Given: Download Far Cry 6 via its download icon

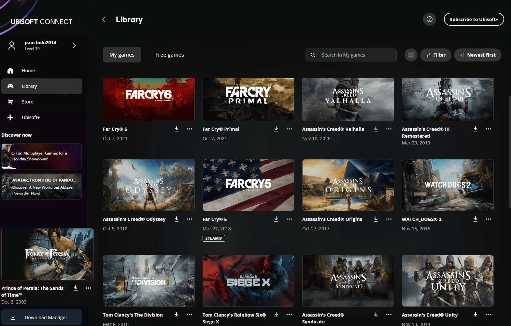Looking at the screenshot, I should click(177, 129).
